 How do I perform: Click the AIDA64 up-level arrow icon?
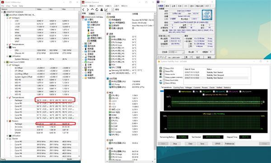click(x=92, y=9)
